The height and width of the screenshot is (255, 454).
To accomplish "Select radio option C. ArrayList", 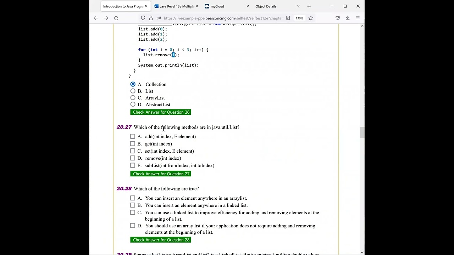I will 133,98.
